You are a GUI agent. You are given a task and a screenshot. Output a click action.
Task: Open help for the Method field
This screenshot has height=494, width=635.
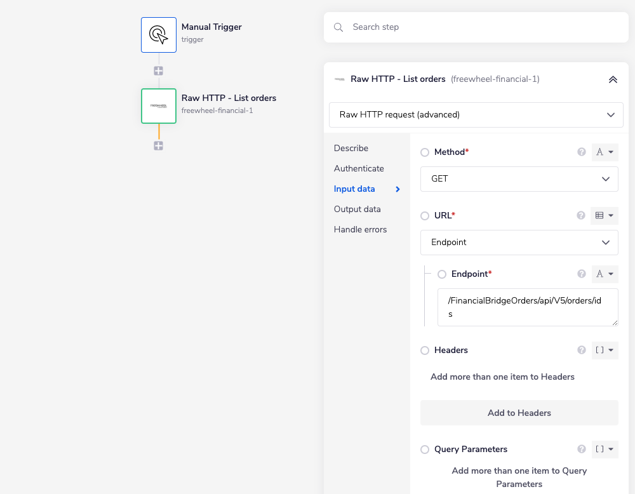581,152
